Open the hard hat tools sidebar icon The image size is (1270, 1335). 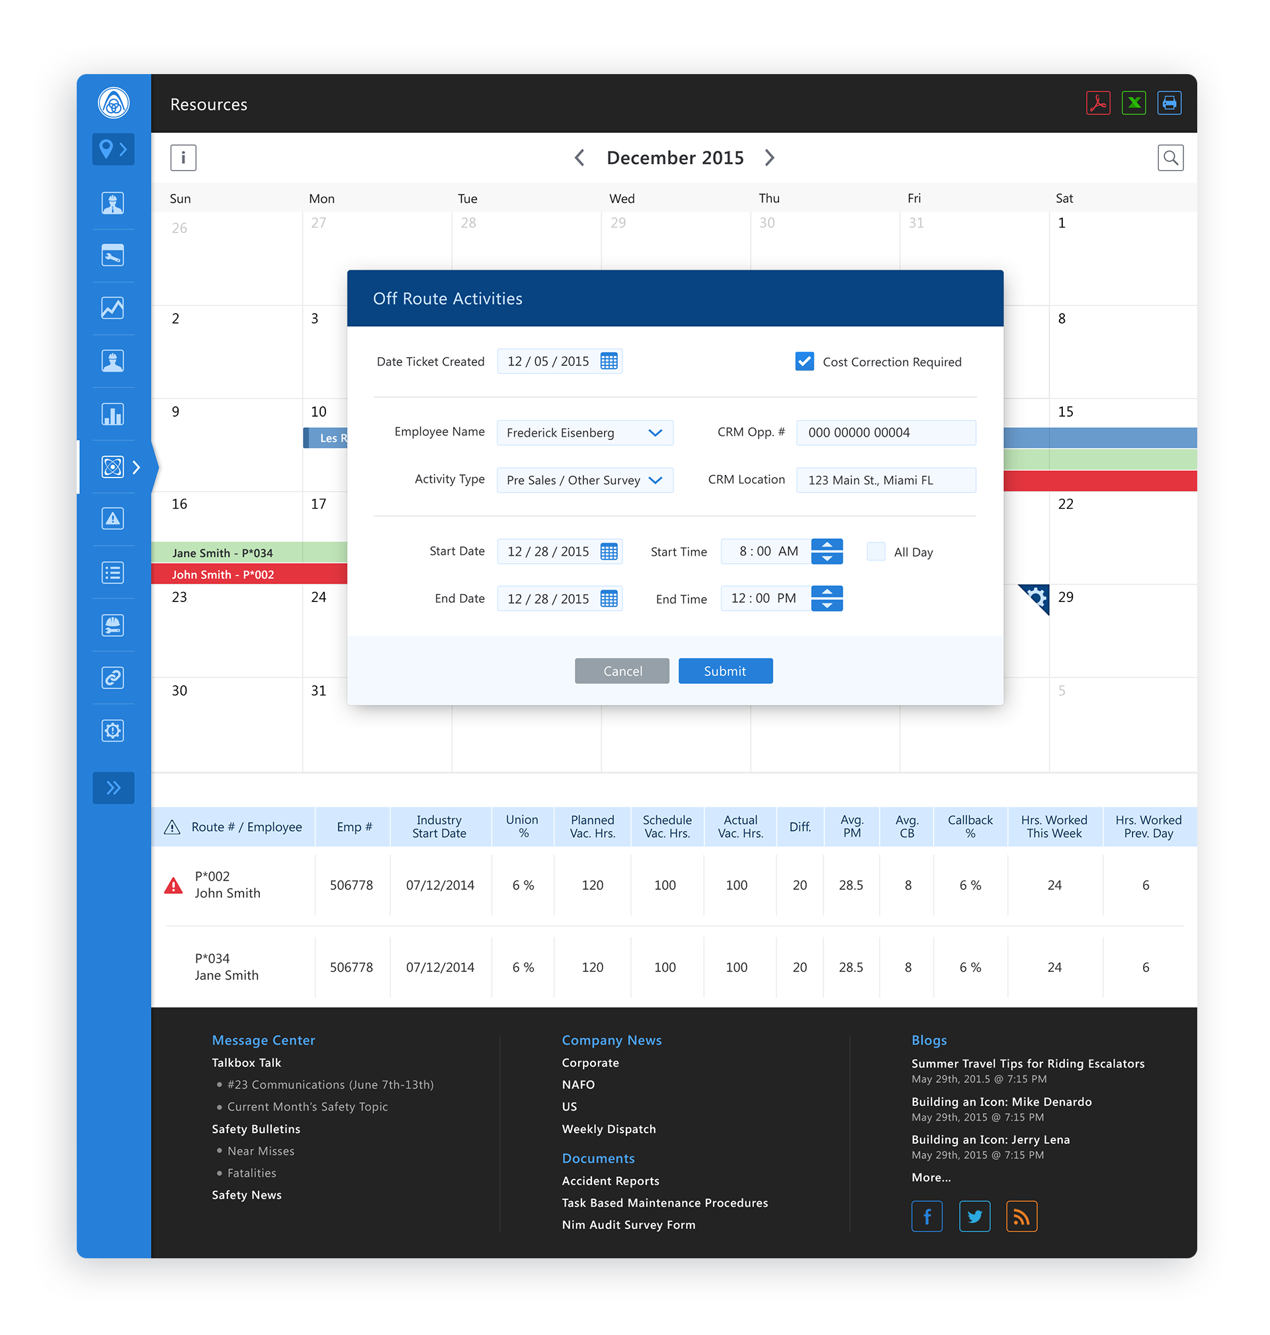113,625
